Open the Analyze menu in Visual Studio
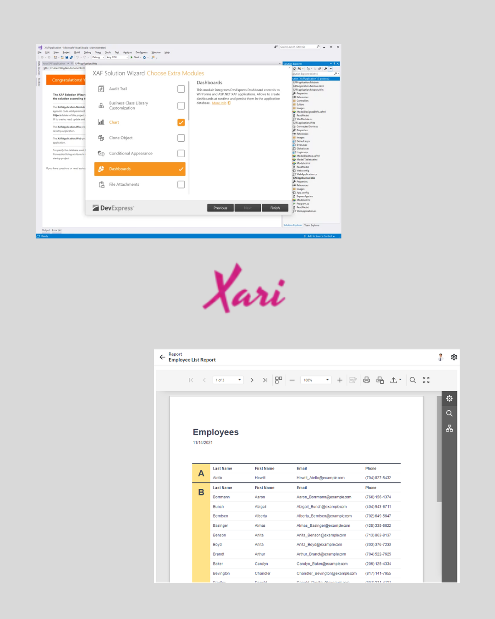This screenshot has height=619, width=495. coord(127,52)
